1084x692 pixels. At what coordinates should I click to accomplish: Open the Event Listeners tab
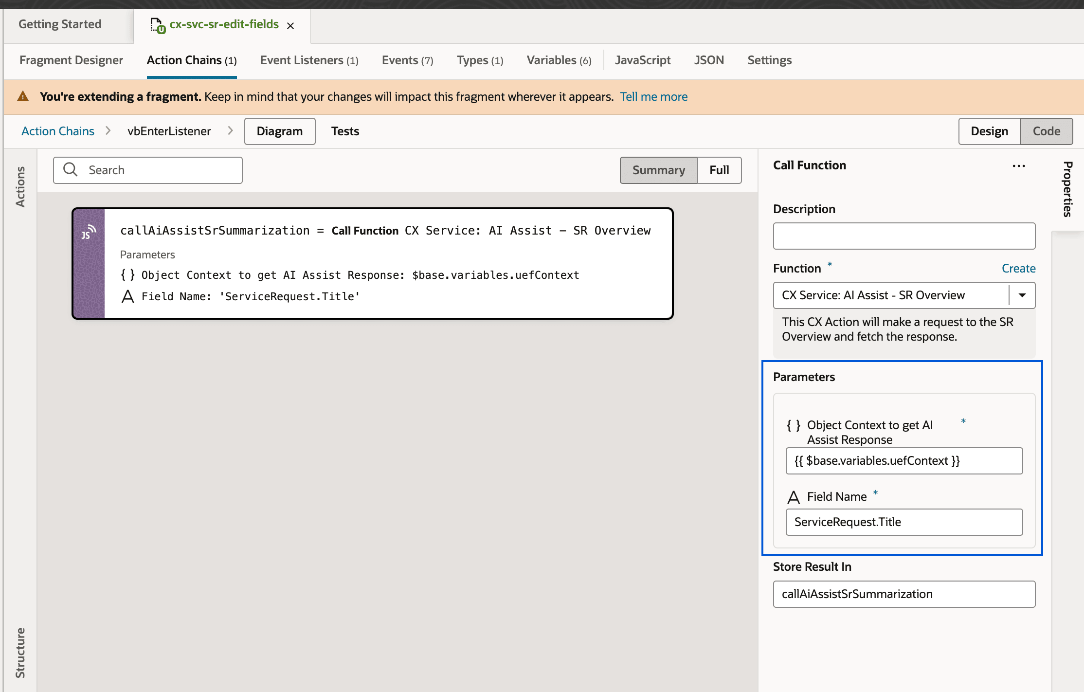(x=309, y=60)
